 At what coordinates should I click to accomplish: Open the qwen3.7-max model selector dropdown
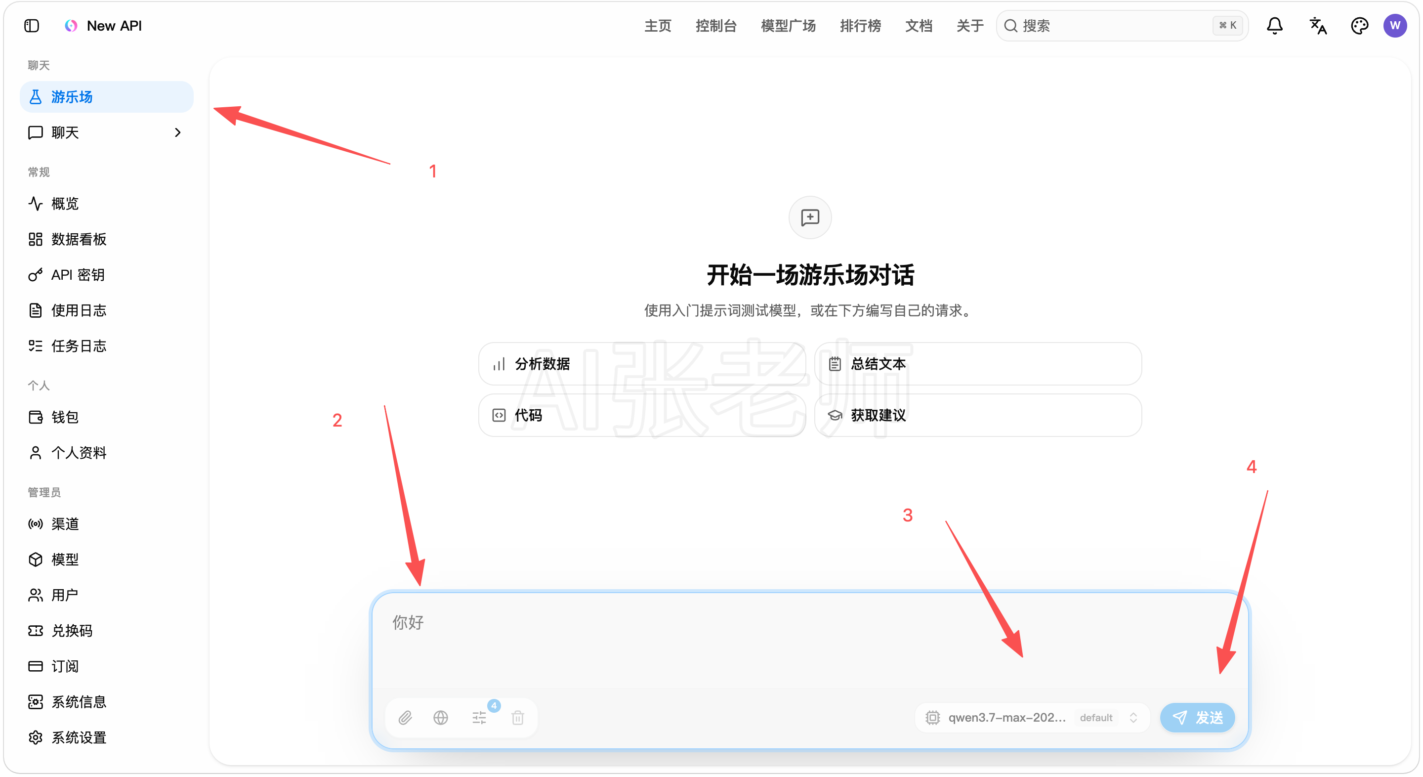[1032, 717]
